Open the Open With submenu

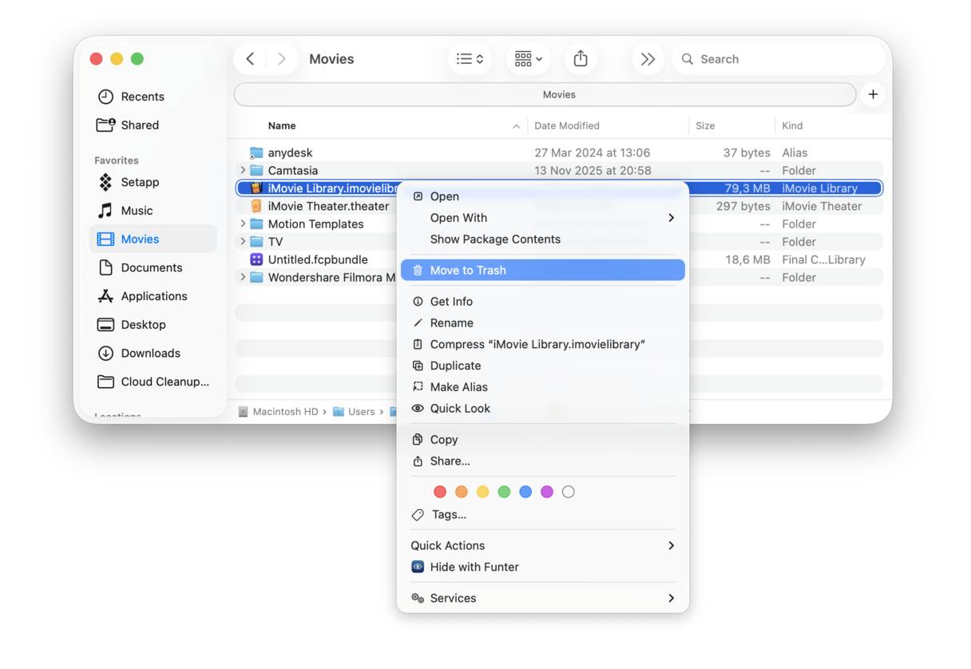[x=543, y=218]
